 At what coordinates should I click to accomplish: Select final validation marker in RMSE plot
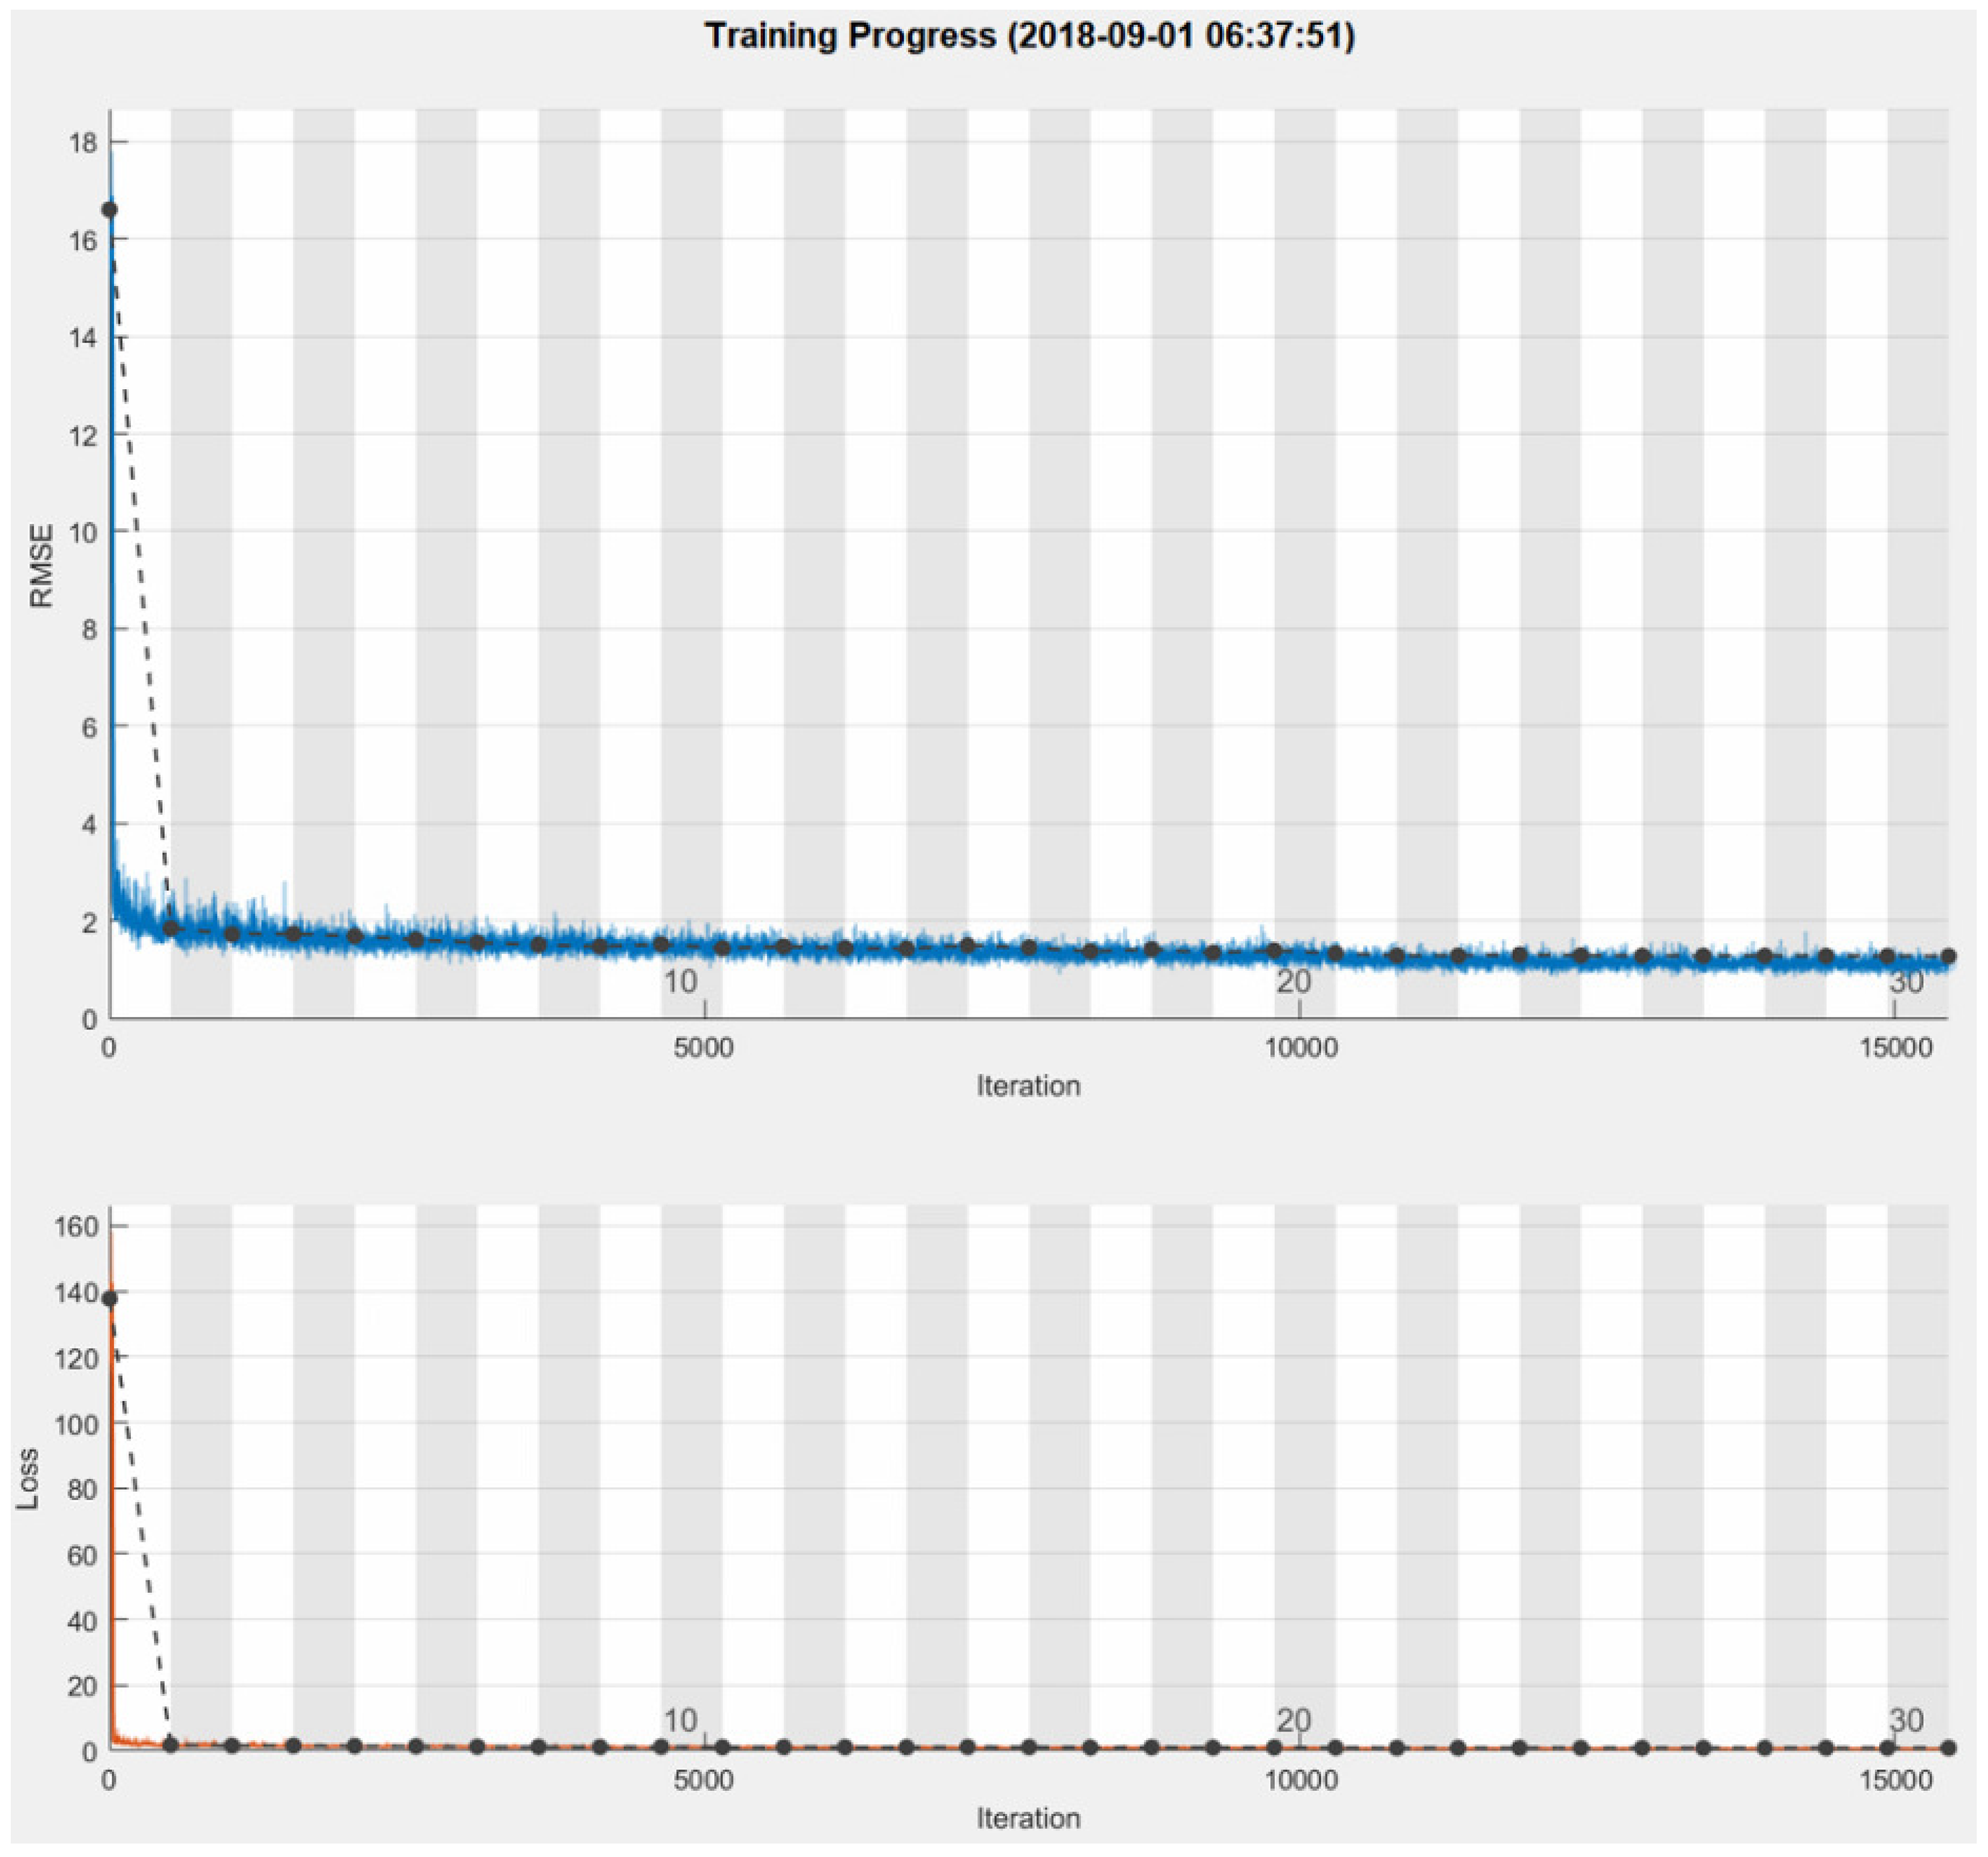tap(1948, 956)
